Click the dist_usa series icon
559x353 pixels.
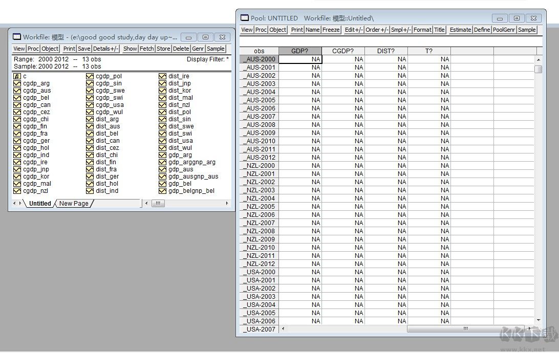point(163,141)
